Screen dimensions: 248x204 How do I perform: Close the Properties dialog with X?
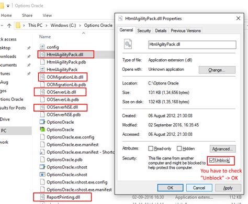(x=238, y=18)
